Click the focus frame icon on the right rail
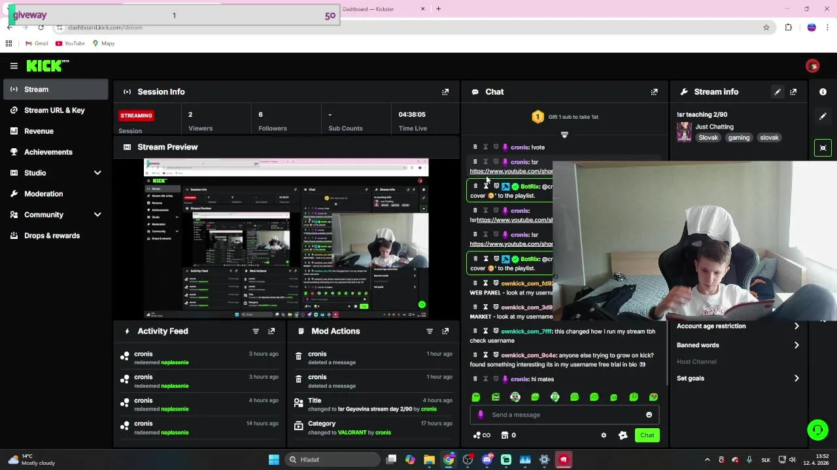Image resolution: width=837 pixels, height=470 pixels. [x=823, y=148]
